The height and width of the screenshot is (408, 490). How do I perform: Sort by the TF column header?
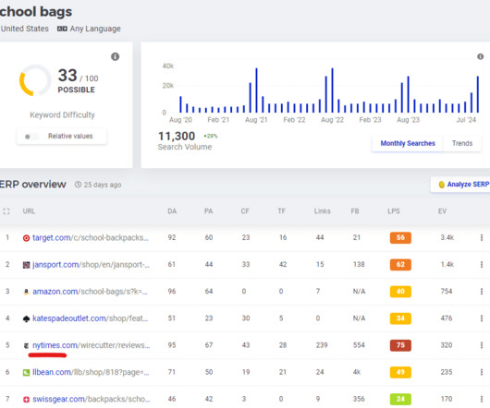pyautogui.click(x=282, y=211)
